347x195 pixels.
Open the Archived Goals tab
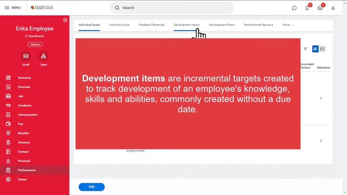click(119, 25)
